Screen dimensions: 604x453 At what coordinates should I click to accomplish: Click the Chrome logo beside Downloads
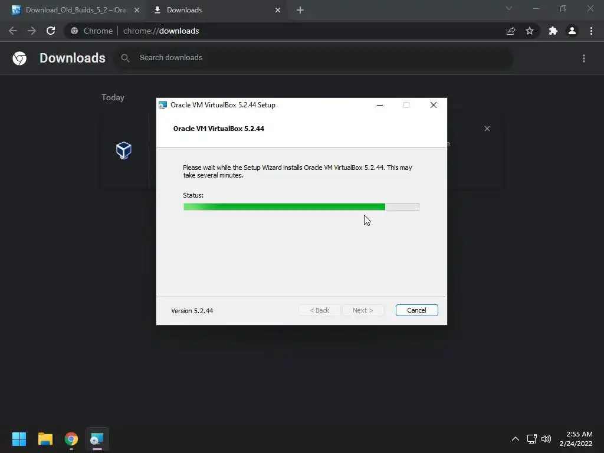pos(19,58)
